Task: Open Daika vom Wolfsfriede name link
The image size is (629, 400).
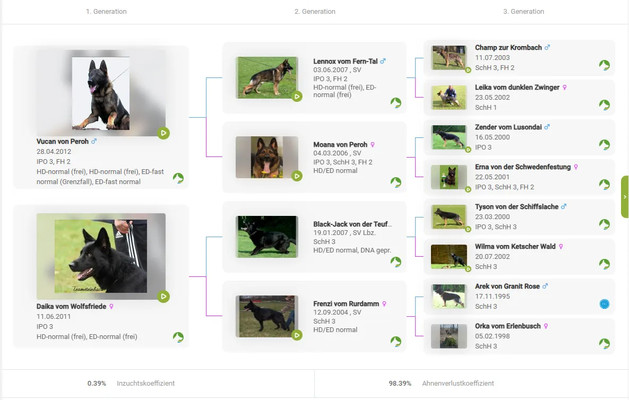Action: (71, 307)
